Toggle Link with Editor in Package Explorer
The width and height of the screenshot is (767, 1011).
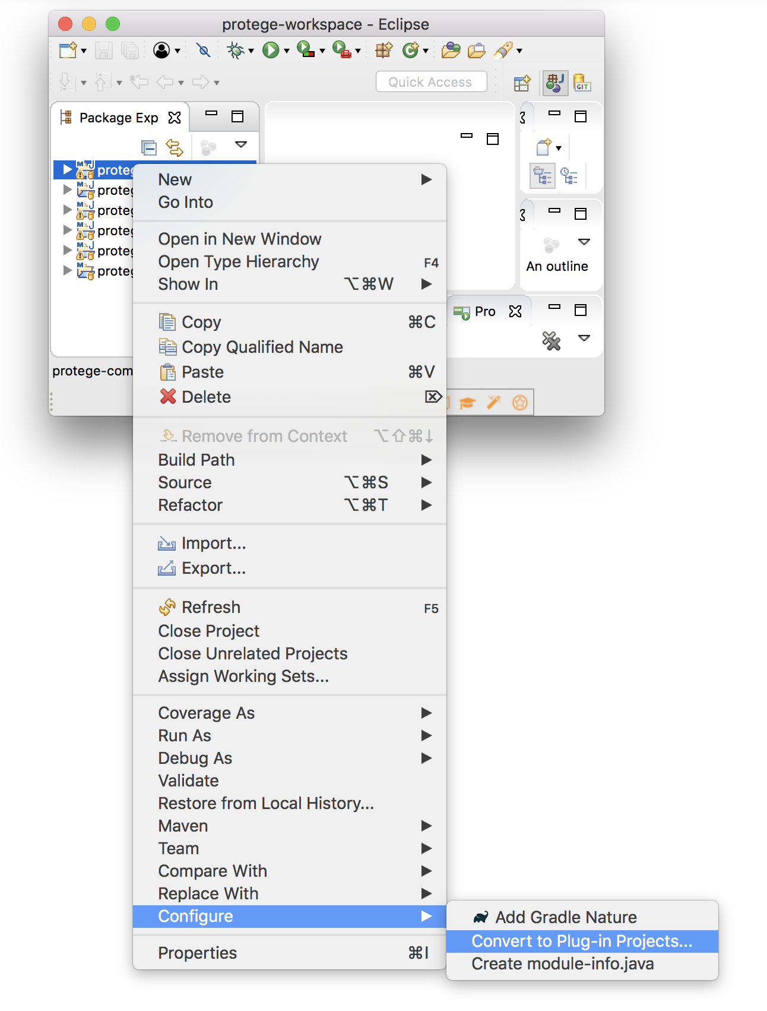(175, 147)
